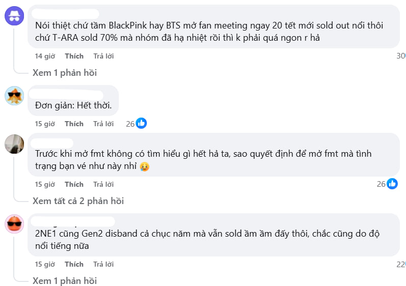Toggle Thích on the 2NE1 comment

[74, 264]
